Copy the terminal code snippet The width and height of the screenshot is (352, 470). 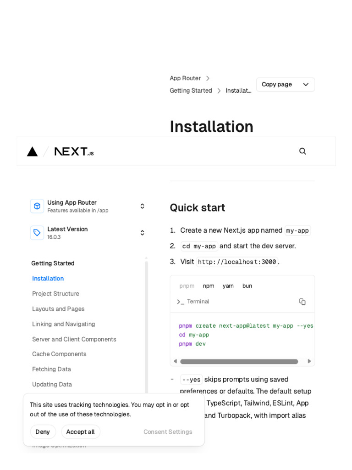click(302, 302)
